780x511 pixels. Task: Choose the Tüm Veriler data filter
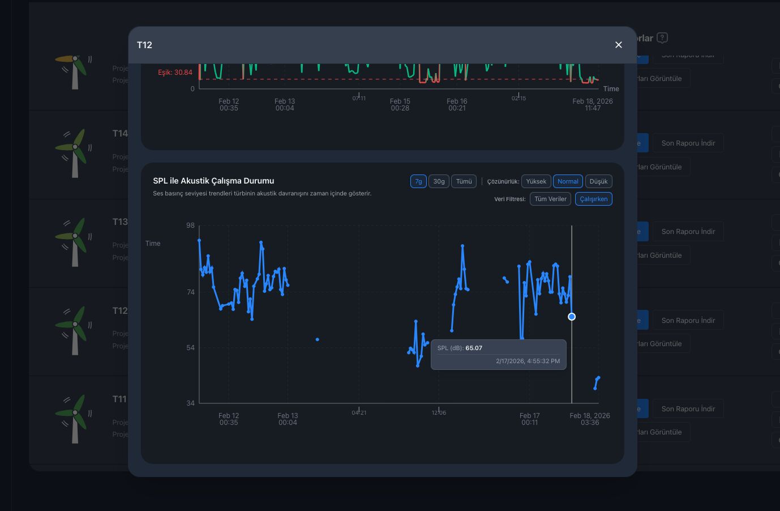(550, 199)
